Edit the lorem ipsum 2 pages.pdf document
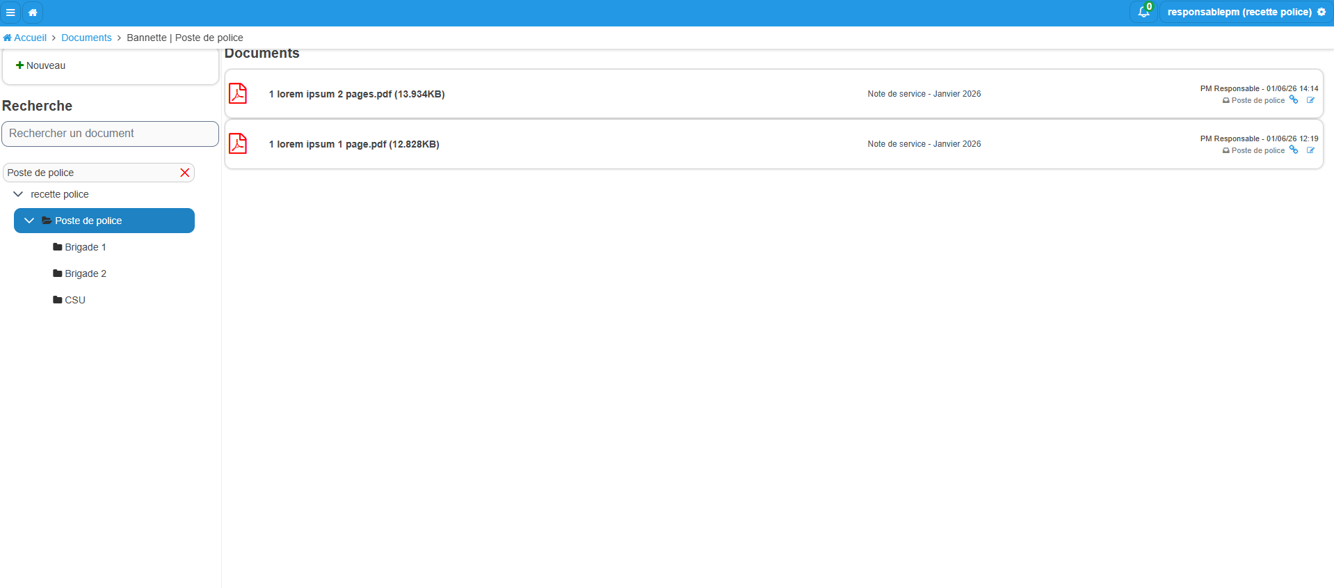The image size is (1334, 588). coord(1310,100)
